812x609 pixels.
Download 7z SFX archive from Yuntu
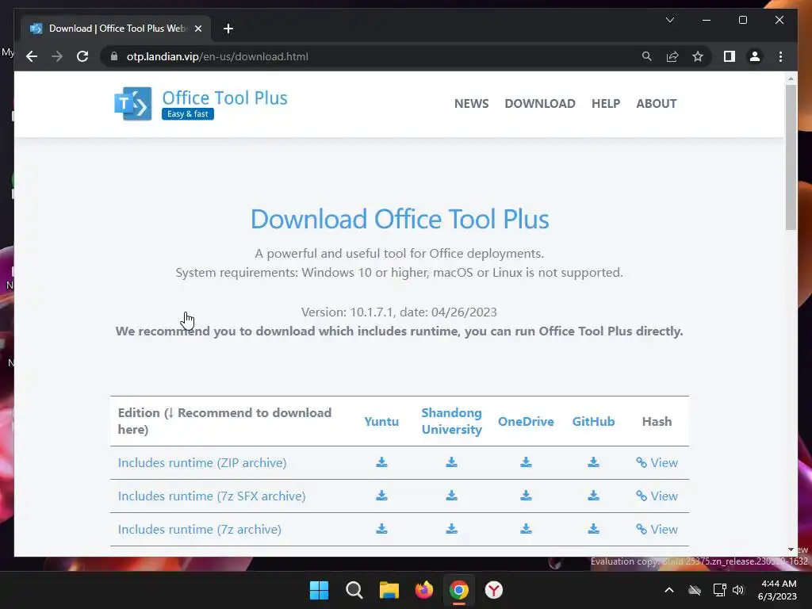(x=381, y=496)
